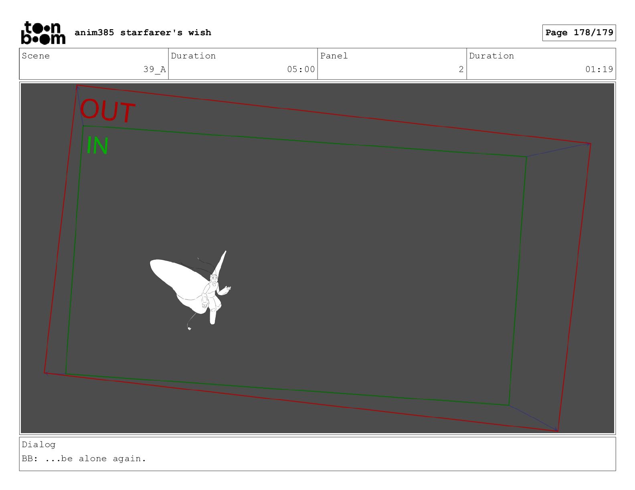Image resolution: width=635 pixels, height=490 pixels.
Task: Select scene number '39_A'
Action: [x=155, y=69]
